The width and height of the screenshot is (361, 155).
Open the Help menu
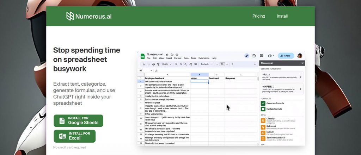click(x=214, y=58)
